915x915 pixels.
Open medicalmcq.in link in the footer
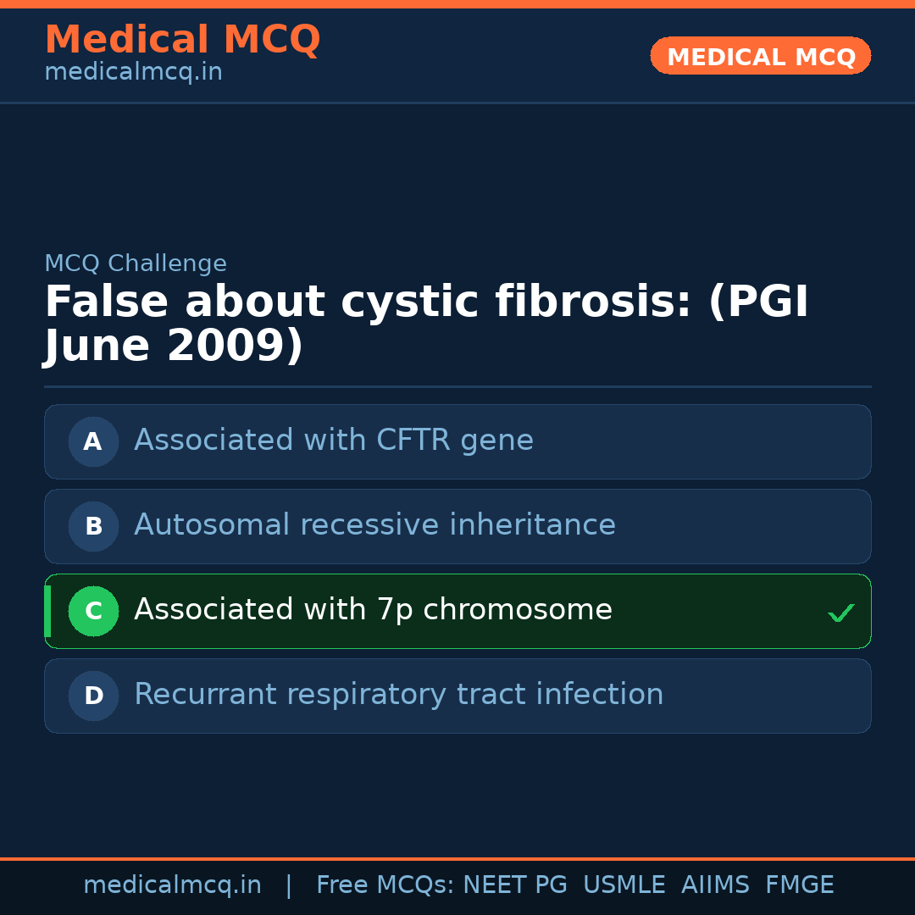click(x=172, y=885)
